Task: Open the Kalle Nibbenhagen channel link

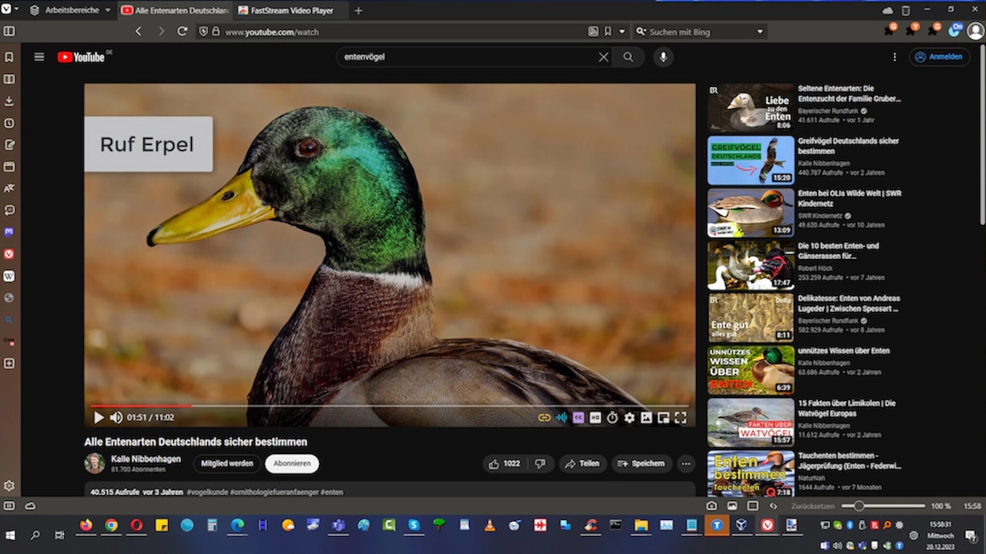Action: pos(147,459)
